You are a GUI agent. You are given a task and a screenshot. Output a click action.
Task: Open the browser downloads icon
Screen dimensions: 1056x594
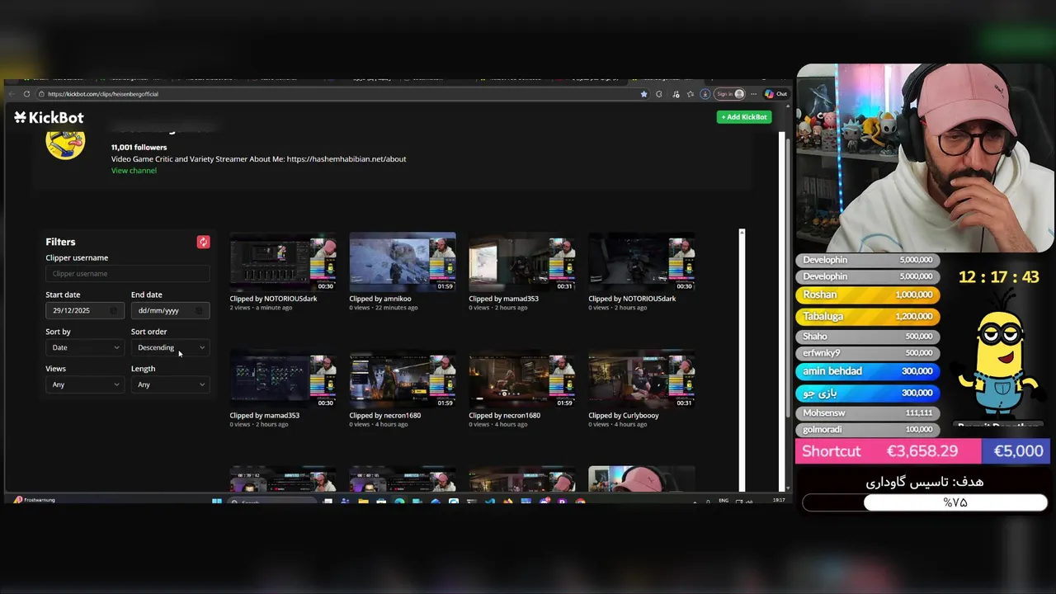(705, 94)
